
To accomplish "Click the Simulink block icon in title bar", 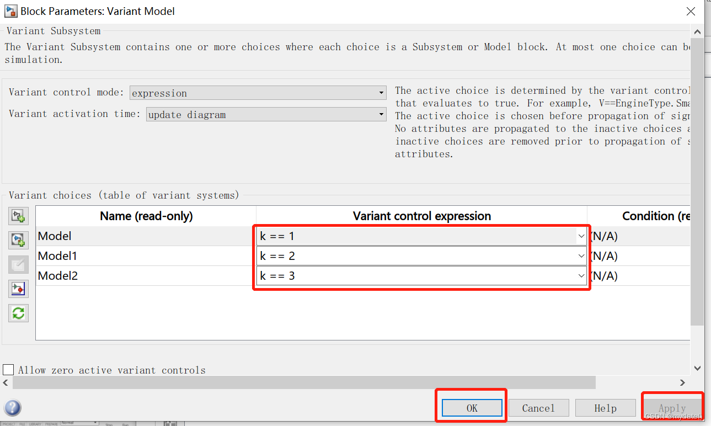I will [10, 11].
